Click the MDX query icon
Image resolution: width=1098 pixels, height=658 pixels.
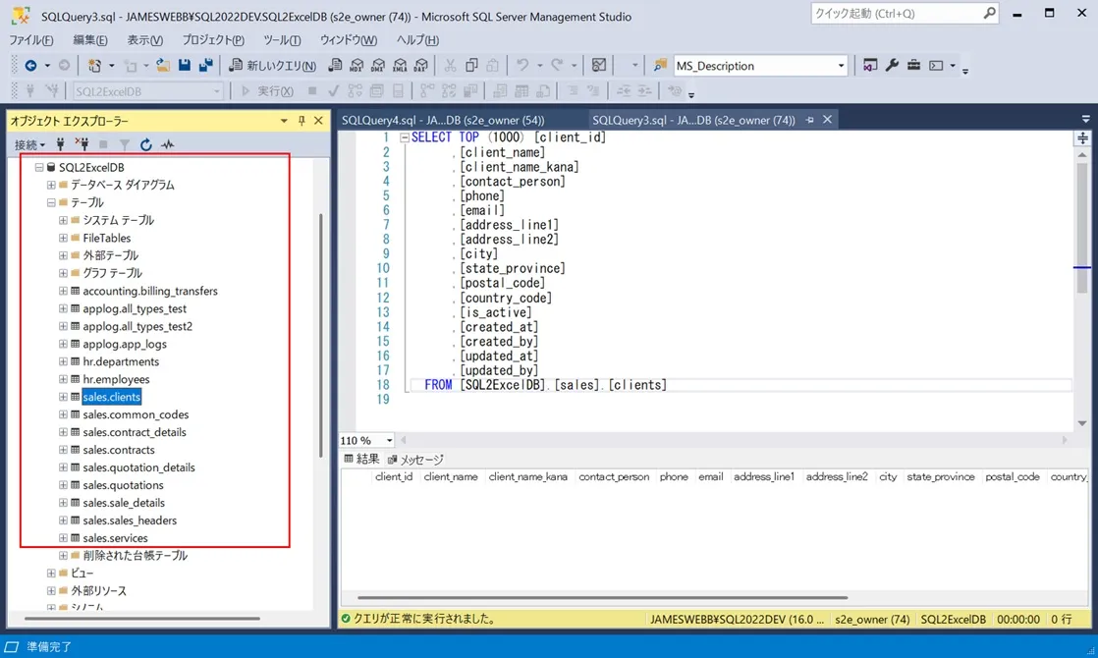[x=357, y=66]
